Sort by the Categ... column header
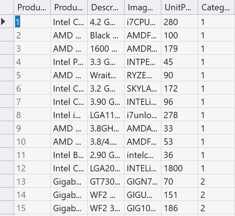This screenshot has width=235, height=216. click(x=216, y=7)
